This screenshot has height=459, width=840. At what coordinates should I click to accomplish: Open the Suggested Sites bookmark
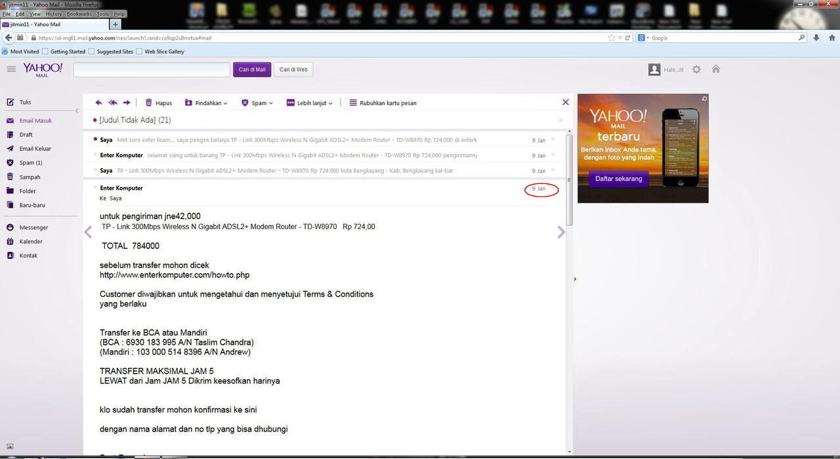pyautogui.click(x=110, y=51)
